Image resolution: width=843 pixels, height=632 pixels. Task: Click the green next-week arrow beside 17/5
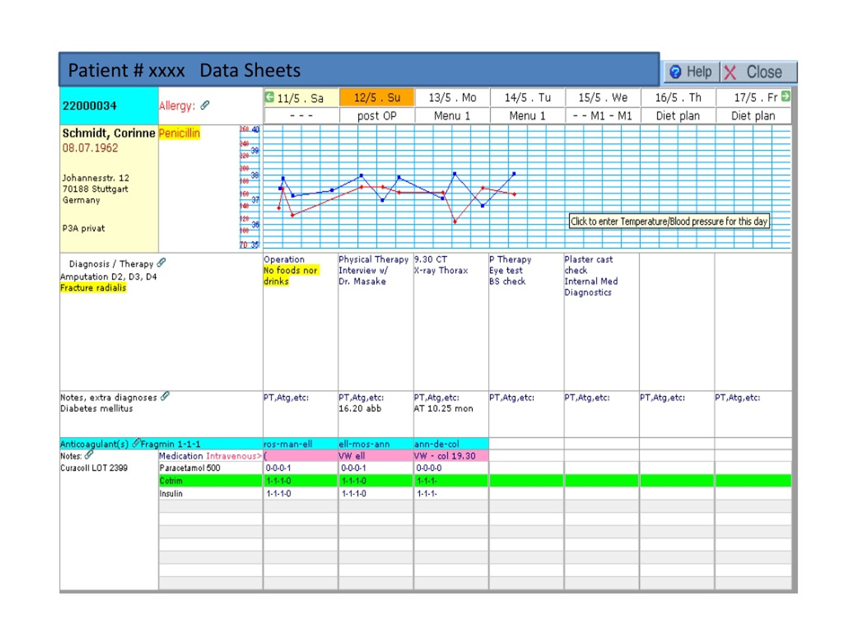785,96
